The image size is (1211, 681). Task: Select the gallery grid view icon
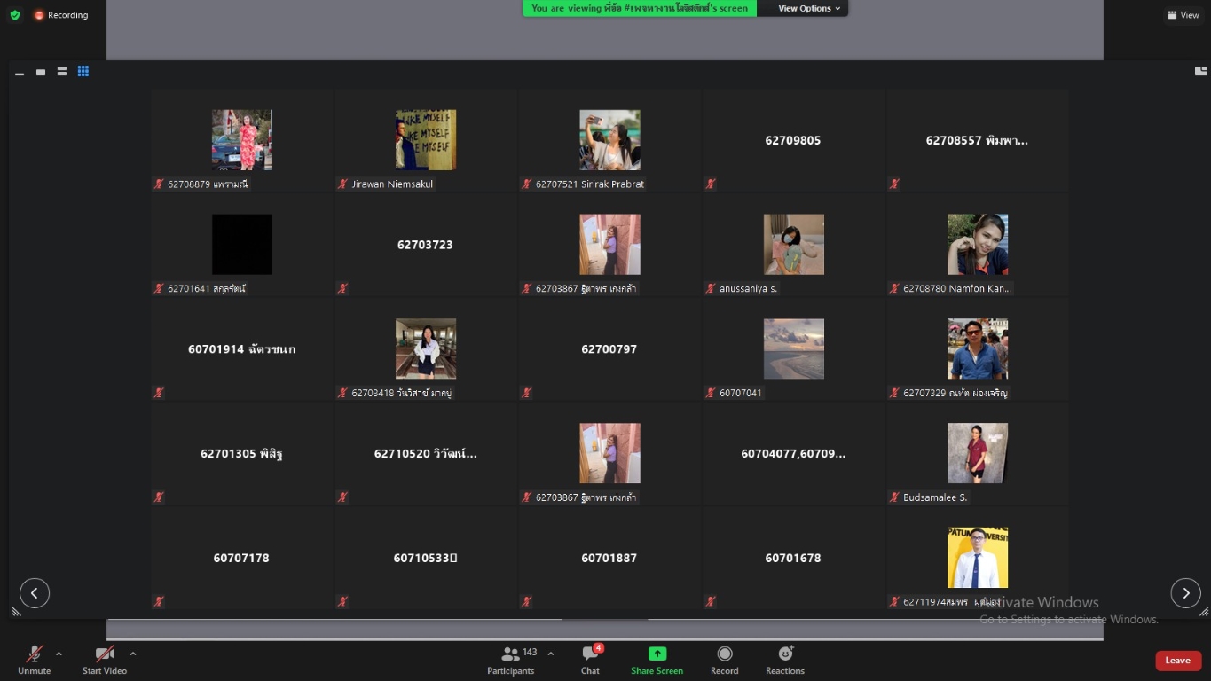coord(83,71)
